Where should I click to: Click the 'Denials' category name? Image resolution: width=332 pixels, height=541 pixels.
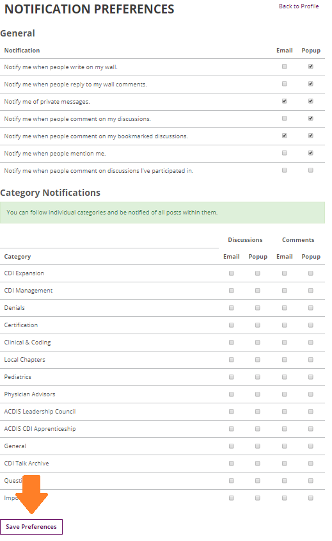(15, 308)
